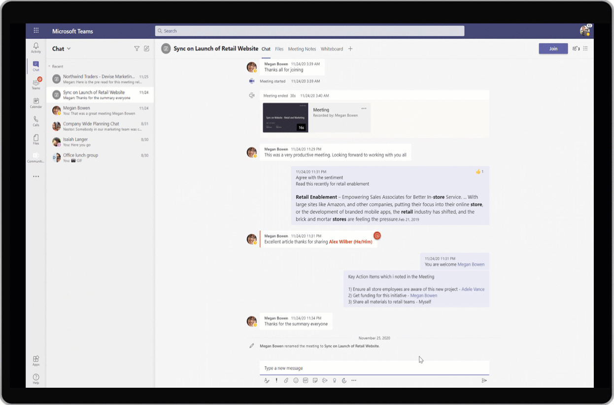614x405 pixels.
Task: Open the Activity feed in sidebar
Action: (36, 48)
